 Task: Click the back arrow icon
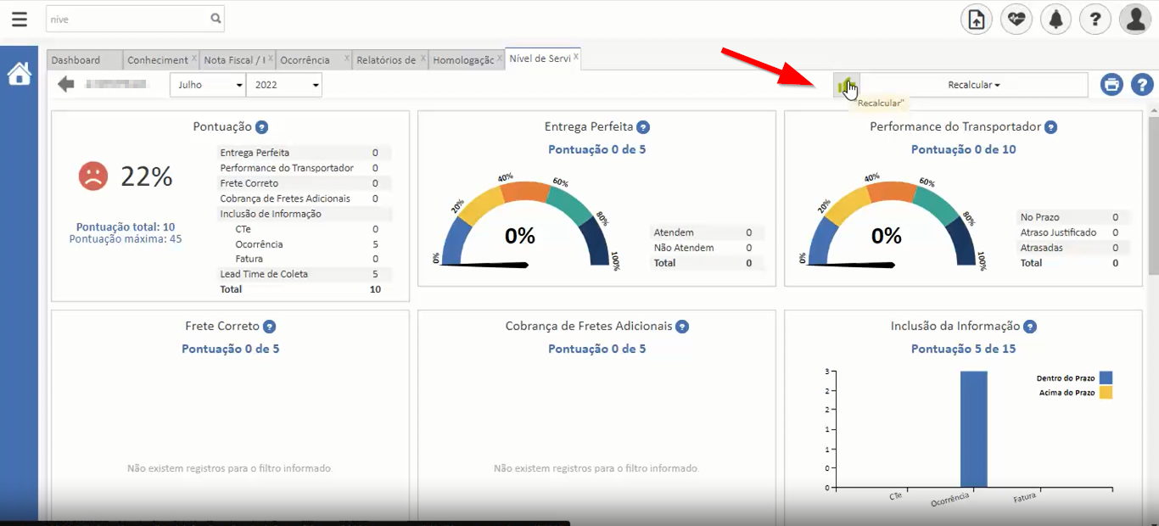pyautogui.click(x=66, y=84)
